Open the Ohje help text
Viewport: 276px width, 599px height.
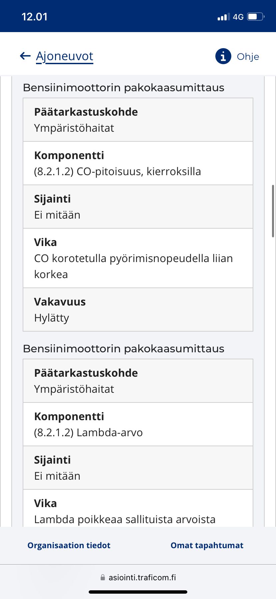[248, 56]
